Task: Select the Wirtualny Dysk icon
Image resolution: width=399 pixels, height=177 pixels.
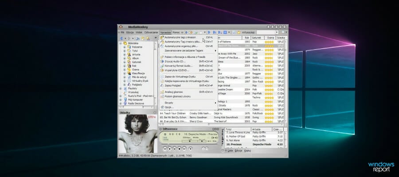Action: pyautogui.click(x=129, y=81)
